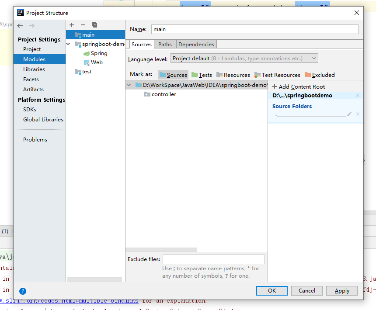Open Artifacts settings
This screenshot has height=310, width=376.
click(x=33, y=90)
